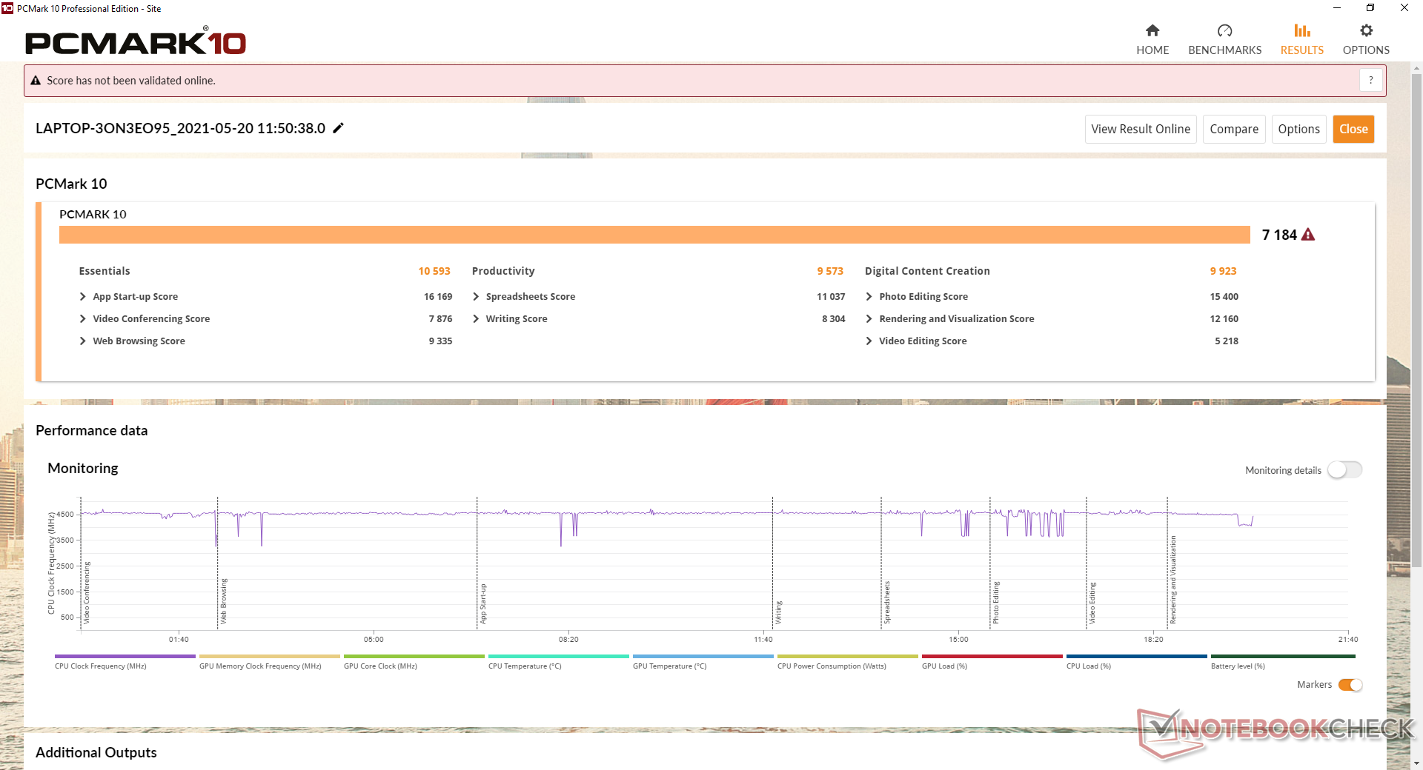Minimize the PCMark 10 window
The width and height of the screenshot is (1423, 770).
[x=1337, y=8]
